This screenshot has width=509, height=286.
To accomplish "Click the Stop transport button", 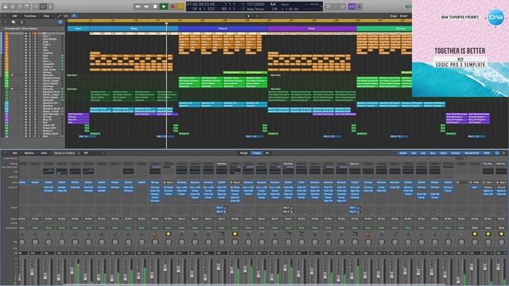I will (x=155, y=6).
